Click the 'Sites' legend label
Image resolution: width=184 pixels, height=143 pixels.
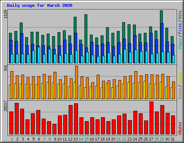click(x=180, y=94)
